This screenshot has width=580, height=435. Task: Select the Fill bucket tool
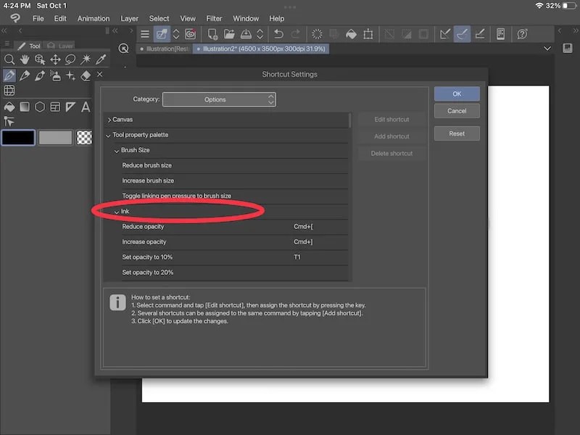click(x=9, y=107)
